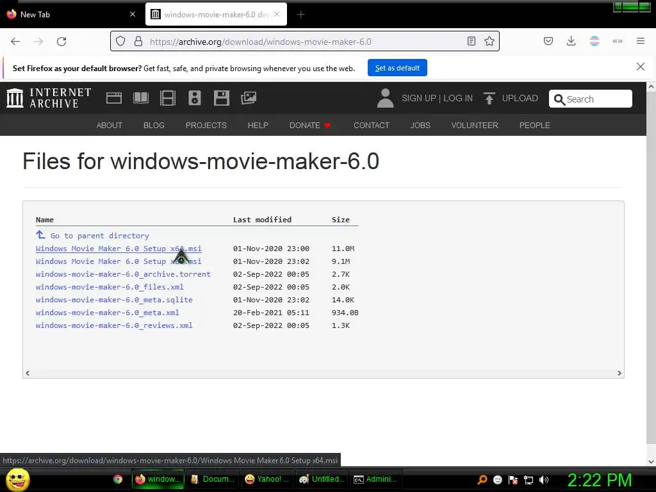Click the file listing's left scroll arrow
The image size is (656, 492).
pos(28,373)
